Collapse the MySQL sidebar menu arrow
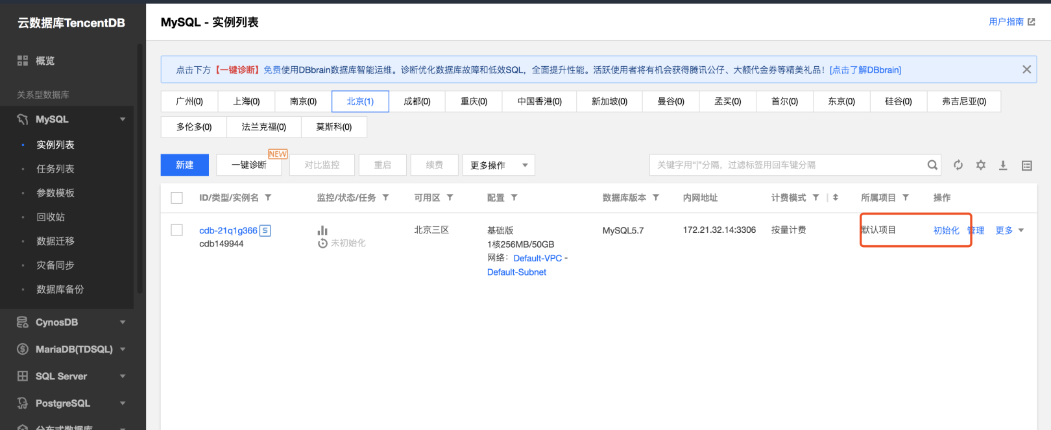1051x430 pixels. pos(123,119)
